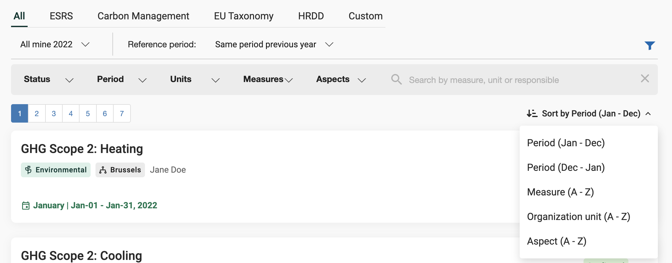Viewport: 672px width, 263px height.
Task: Click the calendar icon beside January
Action: pyautogui.click(x=26, y=206)
